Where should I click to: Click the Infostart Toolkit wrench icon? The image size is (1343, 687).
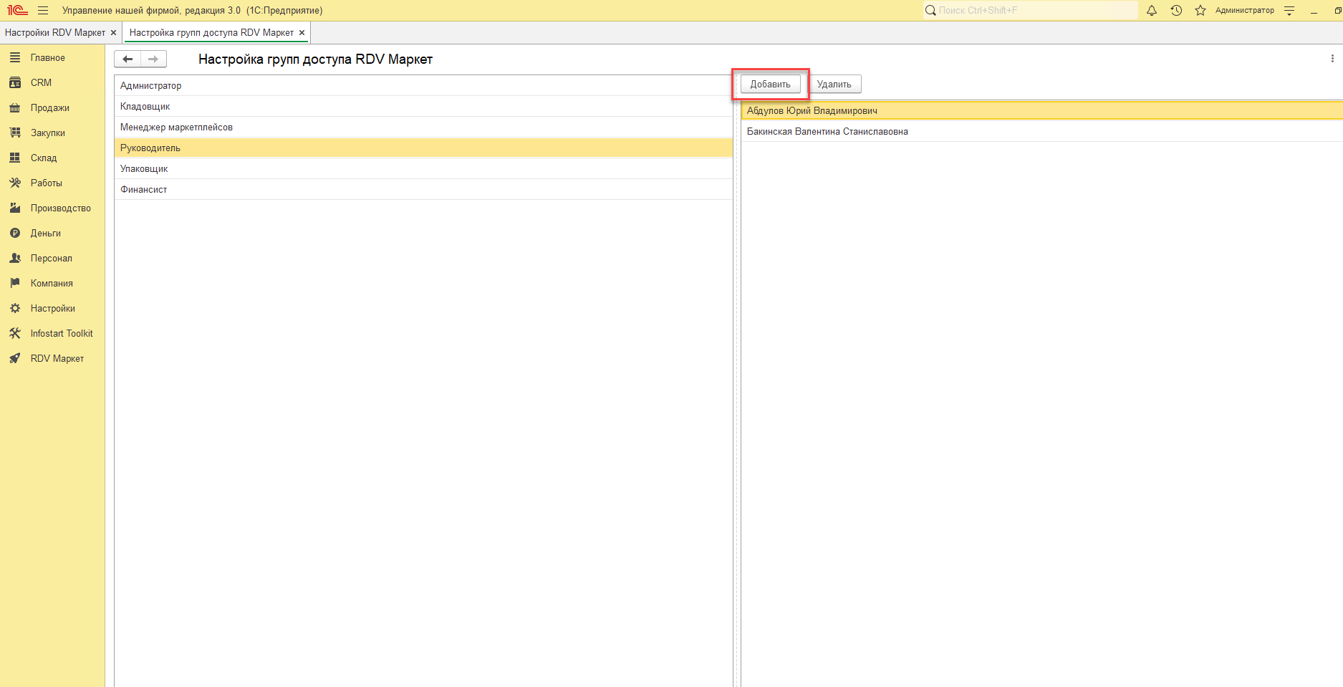(x=15, y=333)
